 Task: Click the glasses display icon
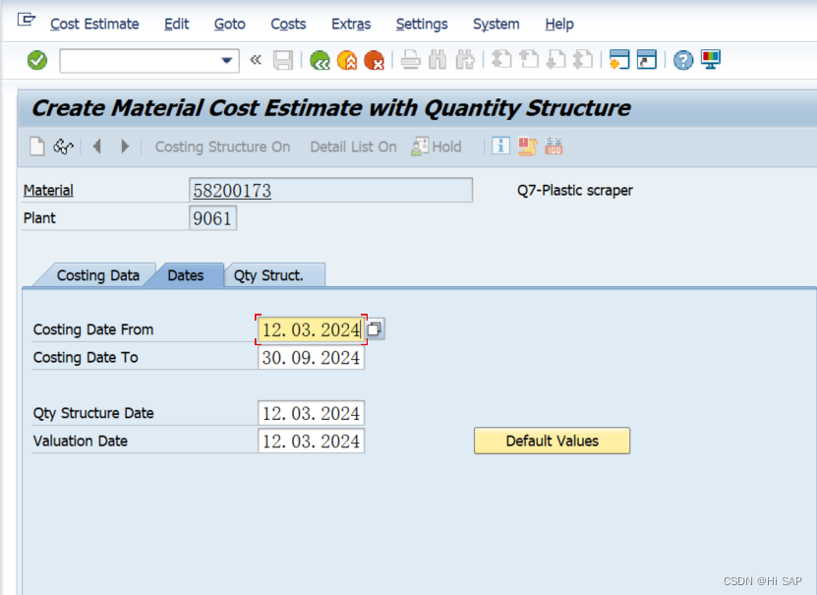click(61, 147)
